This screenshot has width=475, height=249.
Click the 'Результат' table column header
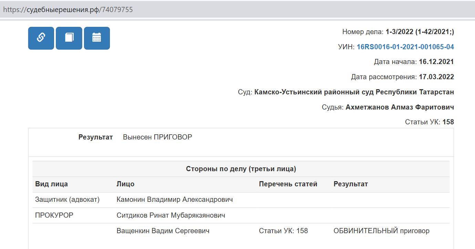[351, 184]
